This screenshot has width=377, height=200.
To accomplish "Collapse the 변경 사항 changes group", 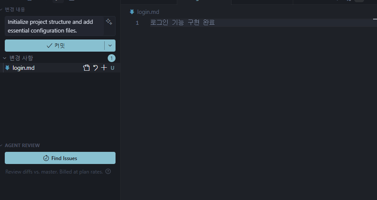I will coord(5,58).
